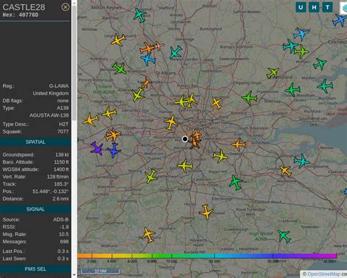This screenshot has height=278, width=347.
Task: Open the OpenStreetMap attribution link
Action: coord(324,274)
